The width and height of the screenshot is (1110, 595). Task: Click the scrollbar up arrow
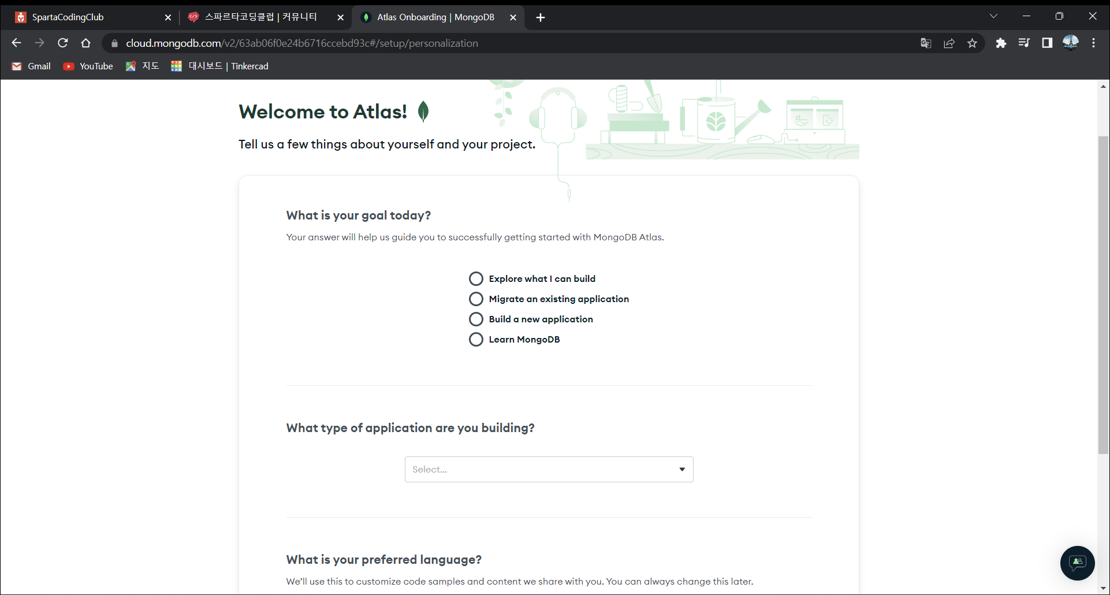click(1103, 87)
